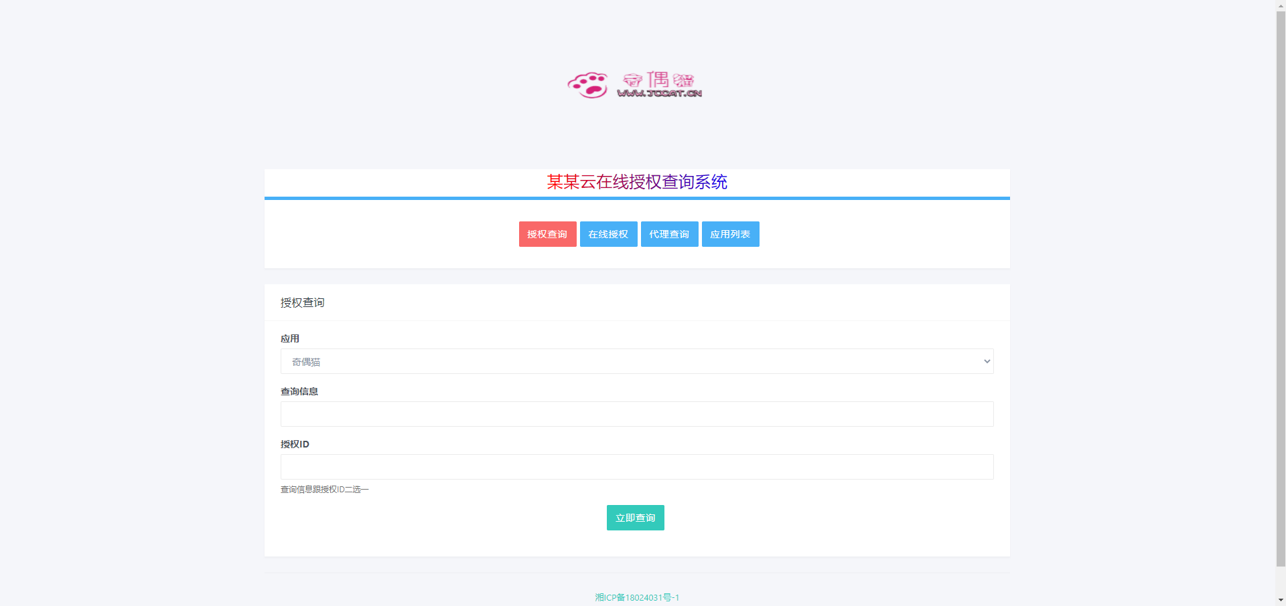Go to the 代理查询 tab
The image size is (1286, 606).
tap(669, 234)
